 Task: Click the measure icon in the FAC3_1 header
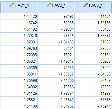(x=85, y=5)
